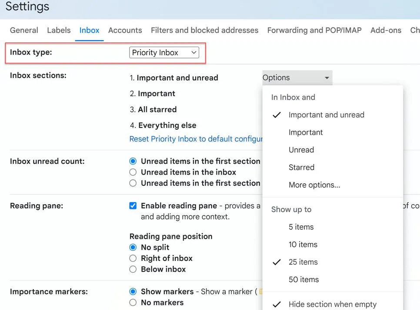Click the 'Inbox type:' label
The height and width of the screenshot is (310, 420).
click(x=31, y=52)
